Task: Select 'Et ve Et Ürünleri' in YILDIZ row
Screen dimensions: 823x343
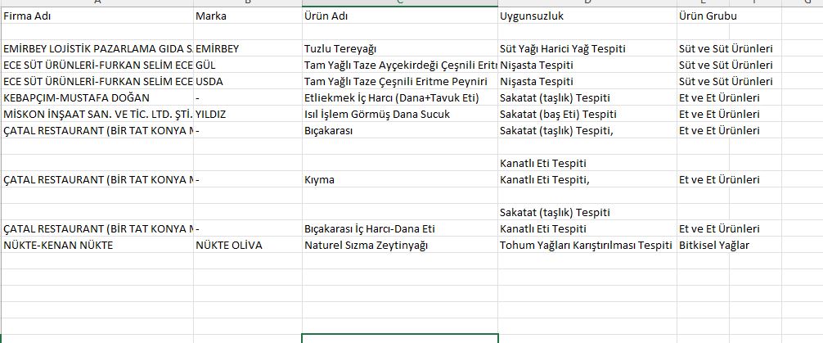Action: pos(719,114)
